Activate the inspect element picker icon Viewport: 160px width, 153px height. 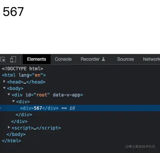click(x=3, y=59)
